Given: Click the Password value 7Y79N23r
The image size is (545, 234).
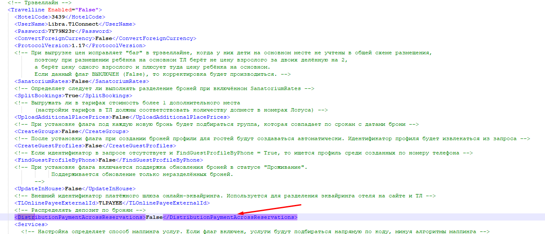Looking at the screenshot, I should (62, 31).
